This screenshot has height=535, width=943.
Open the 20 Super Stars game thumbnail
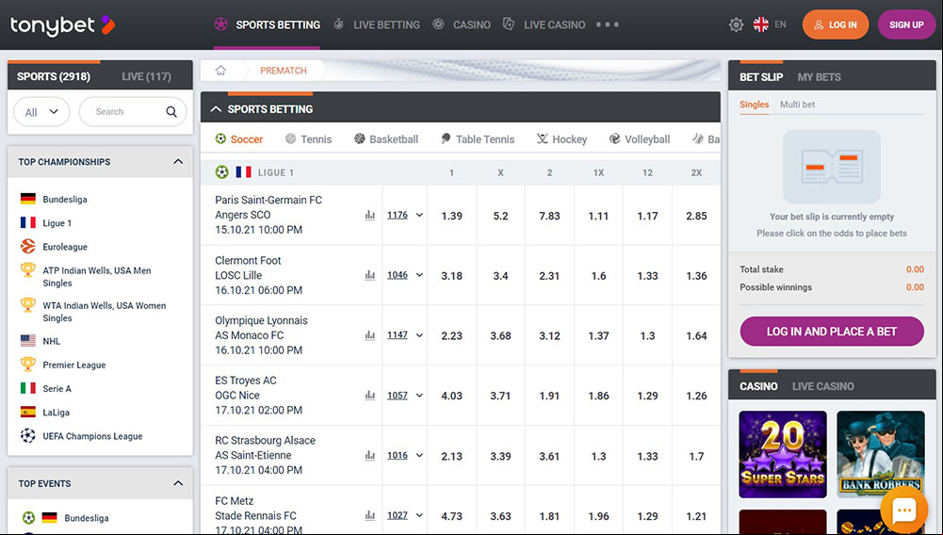point(783,454)
